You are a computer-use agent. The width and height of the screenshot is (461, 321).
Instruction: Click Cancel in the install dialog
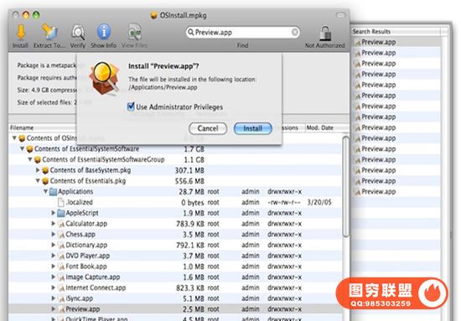click(x=208, y=128)
